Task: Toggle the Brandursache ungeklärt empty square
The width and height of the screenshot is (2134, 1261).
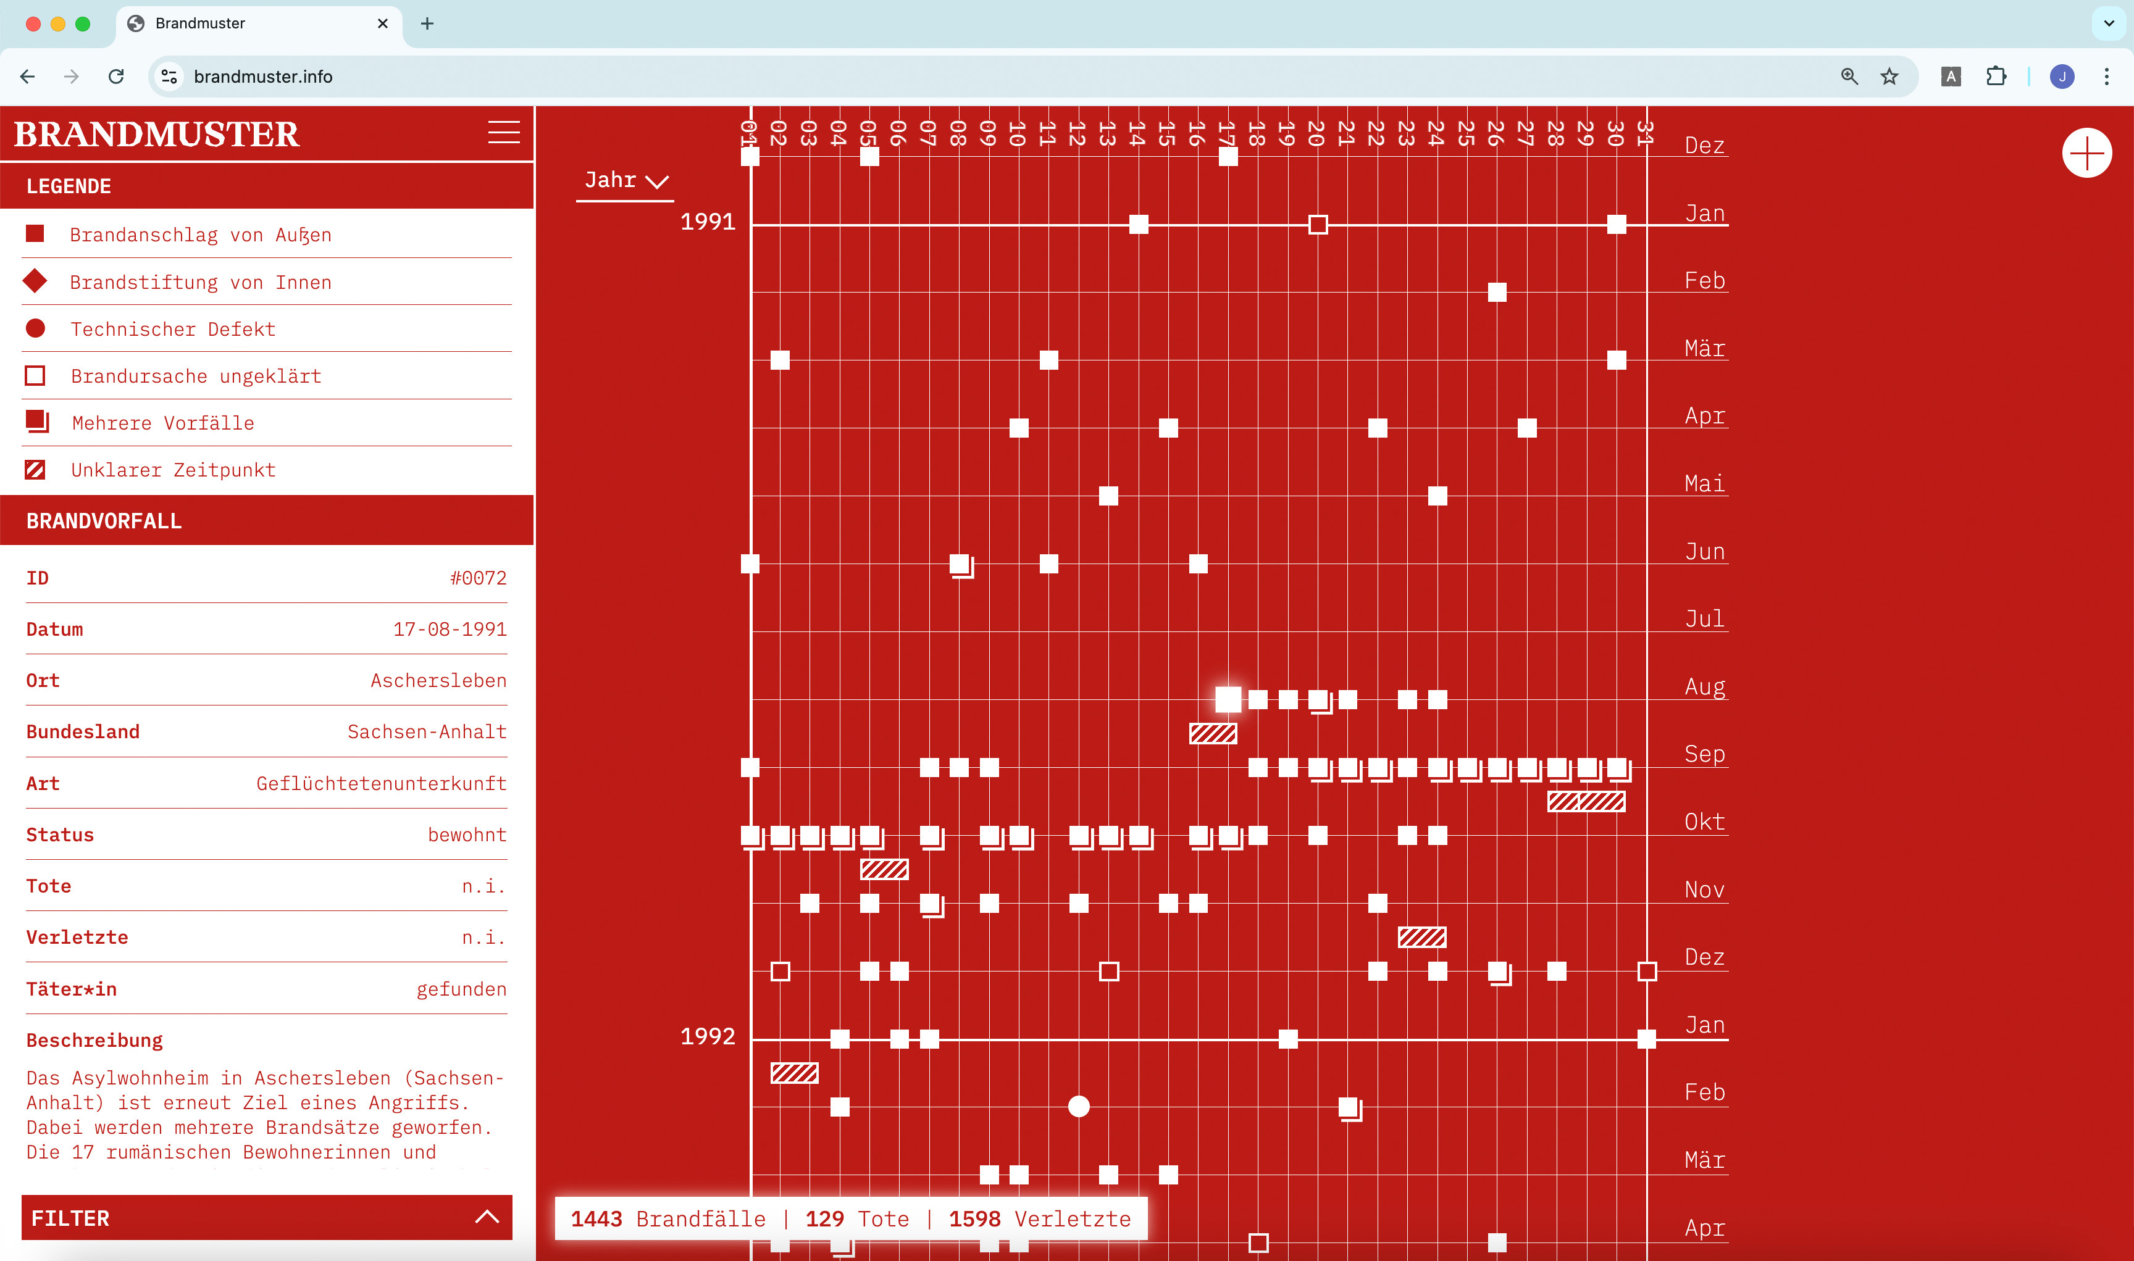Action: pos(35,375)
